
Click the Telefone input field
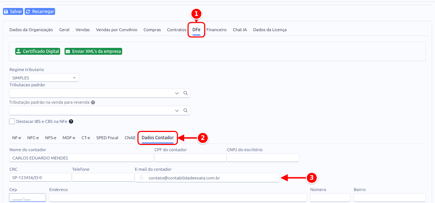pos(103,177)
